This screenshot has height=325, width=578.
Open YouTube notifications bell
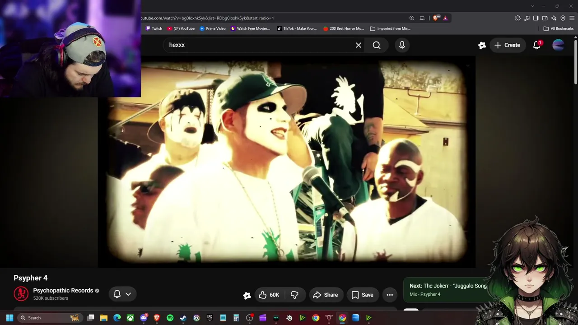pyautogui.click(x=537, y=45)
